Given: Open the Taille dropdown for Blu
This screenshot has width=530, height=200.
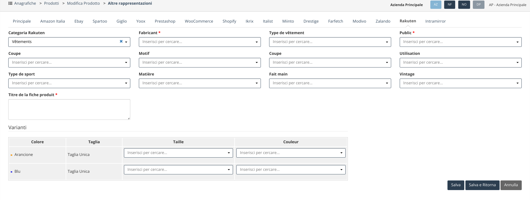Looking at the screenshot, I should (178, 170).
